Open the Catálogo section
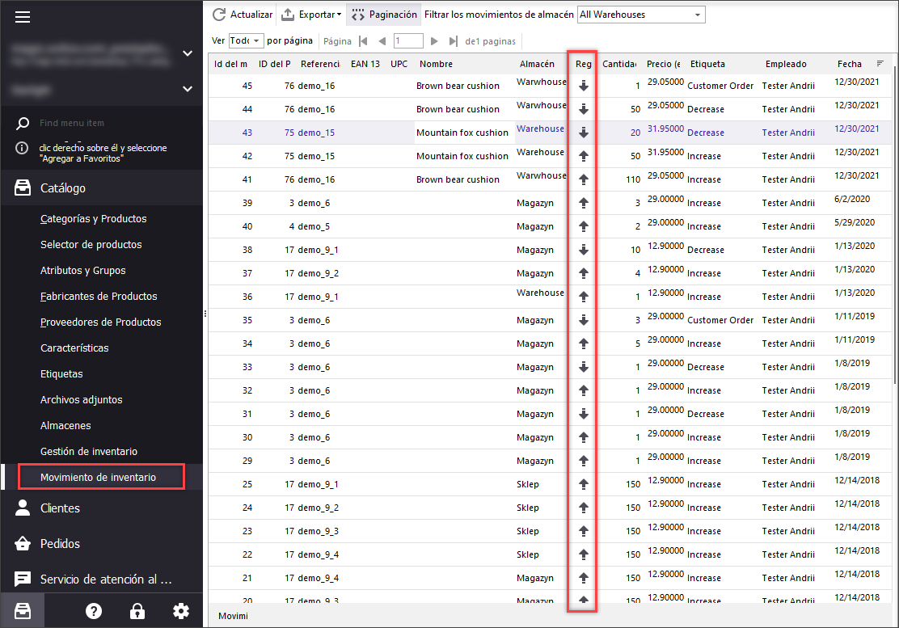The image size is (899, 628). tap(102, 188)
